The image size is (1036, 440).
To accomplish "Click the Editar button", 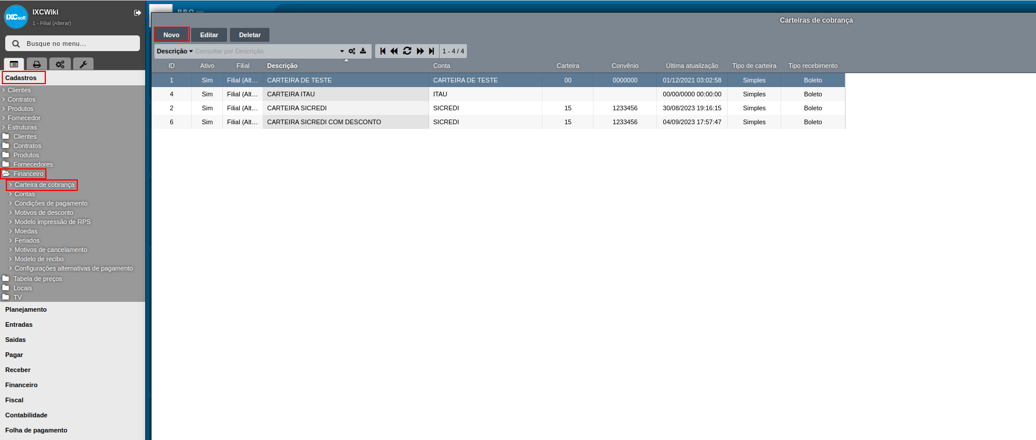I will coord(209,35).
